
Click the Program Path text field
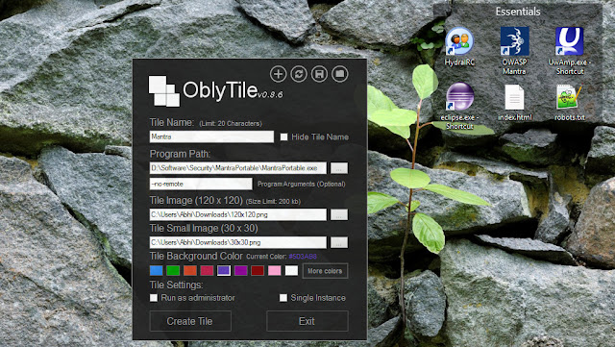coord(237,168)
